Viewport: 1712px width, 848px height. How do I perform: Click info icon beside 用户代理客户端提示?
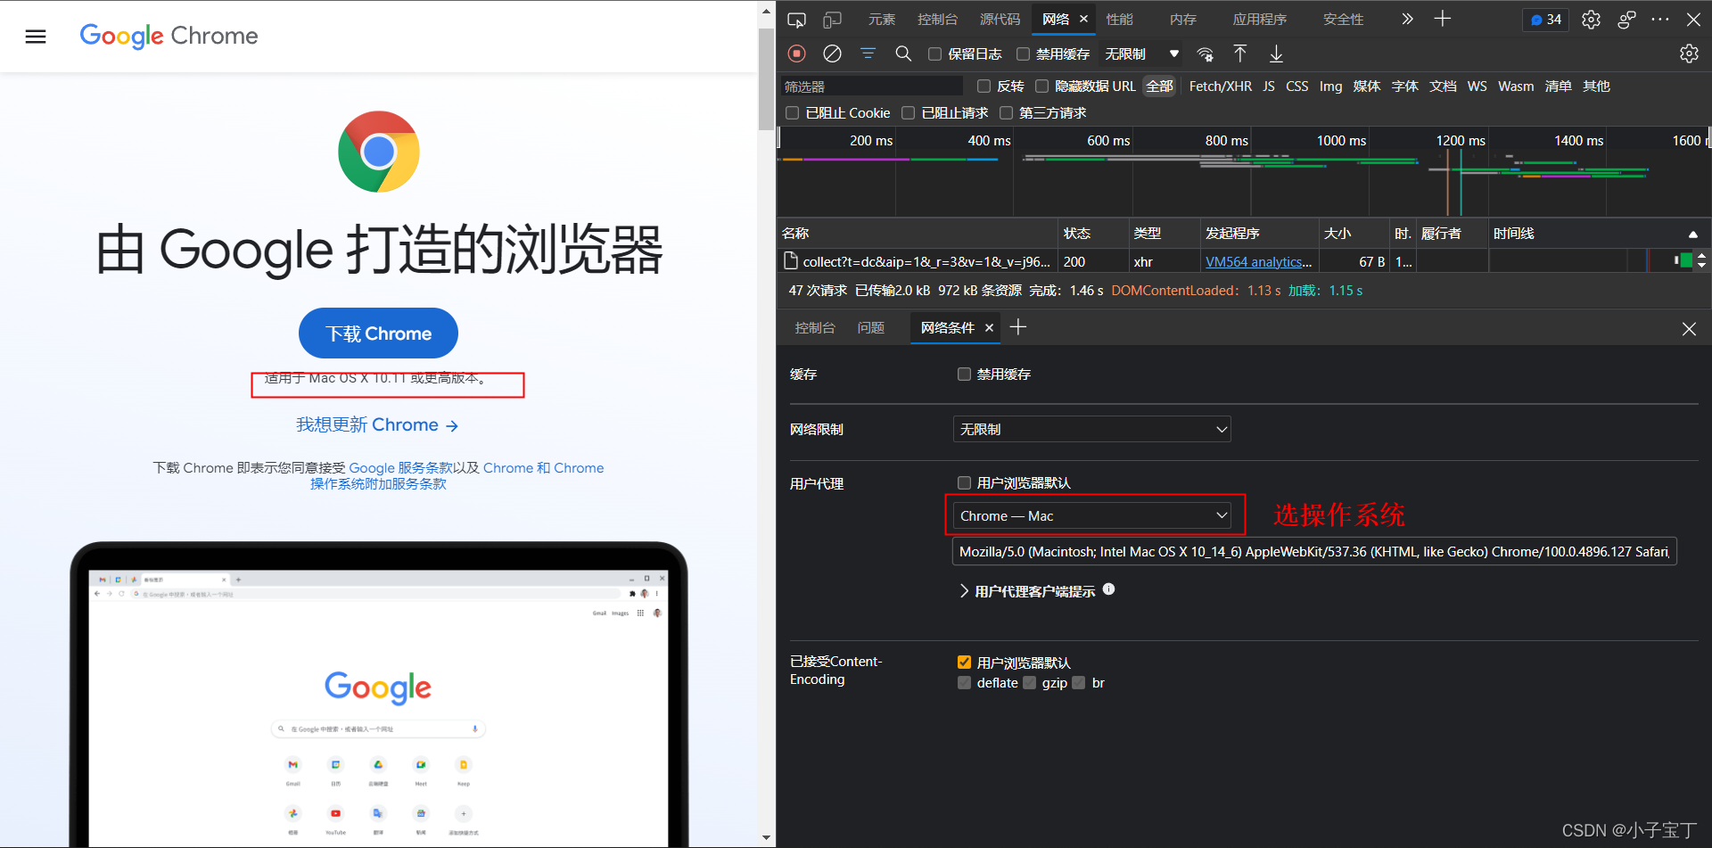[1108, 589]
